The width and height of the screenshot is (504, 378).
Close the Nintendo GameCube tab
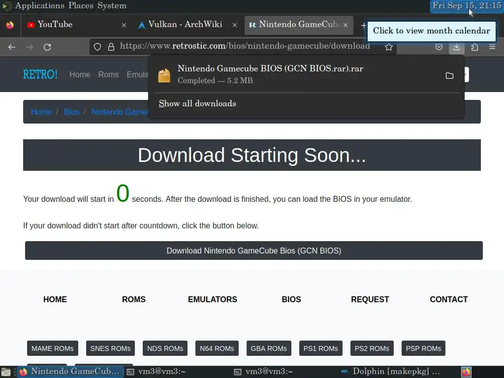(346, 25)
